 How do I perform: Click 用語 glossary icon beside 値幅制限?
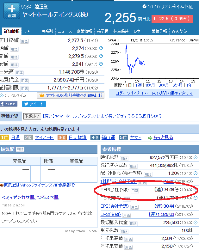[x=24, y=88]
